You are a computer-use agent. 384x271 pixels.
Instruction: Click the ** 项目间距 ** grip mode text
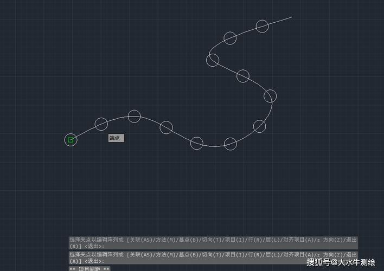[89, 268]
